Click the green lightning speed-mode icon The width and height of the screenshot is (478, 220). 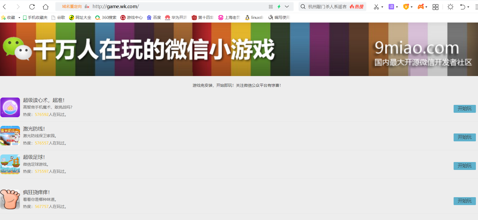(279, 7)
